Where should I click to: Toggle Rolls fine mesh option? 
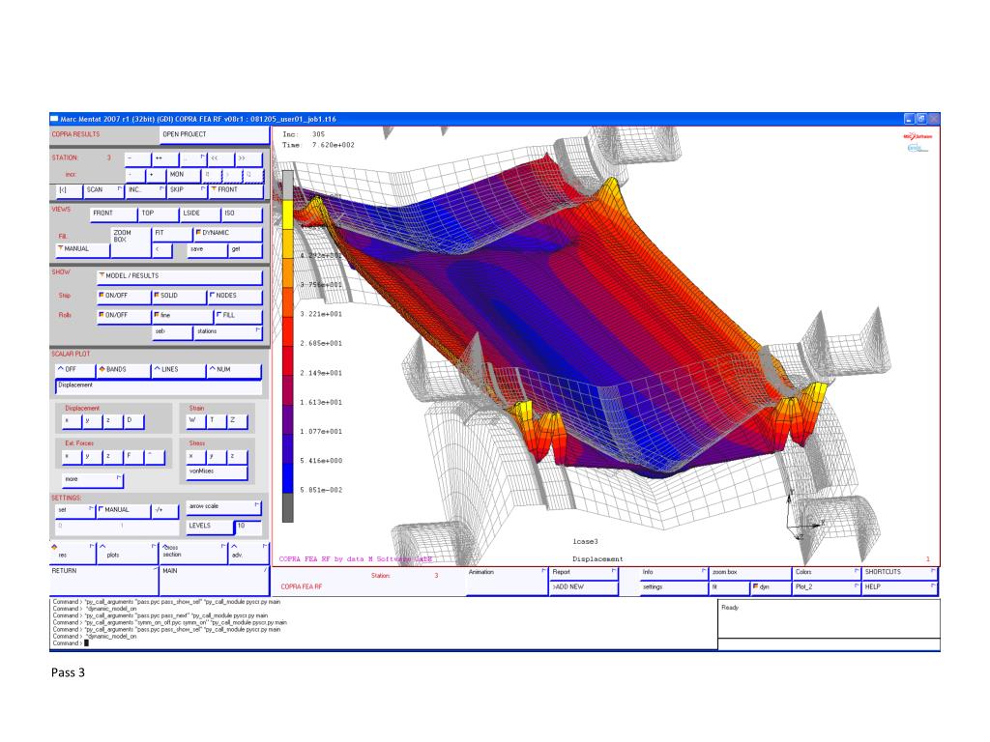183,316
